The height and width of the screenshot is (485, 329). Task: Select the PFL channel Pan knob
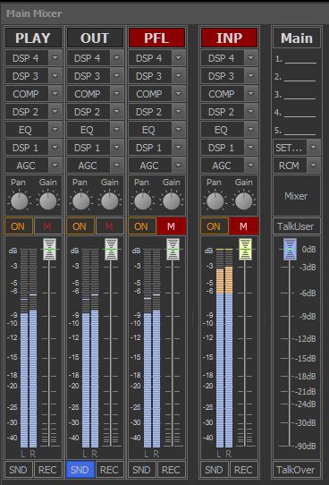coord(143,201)
